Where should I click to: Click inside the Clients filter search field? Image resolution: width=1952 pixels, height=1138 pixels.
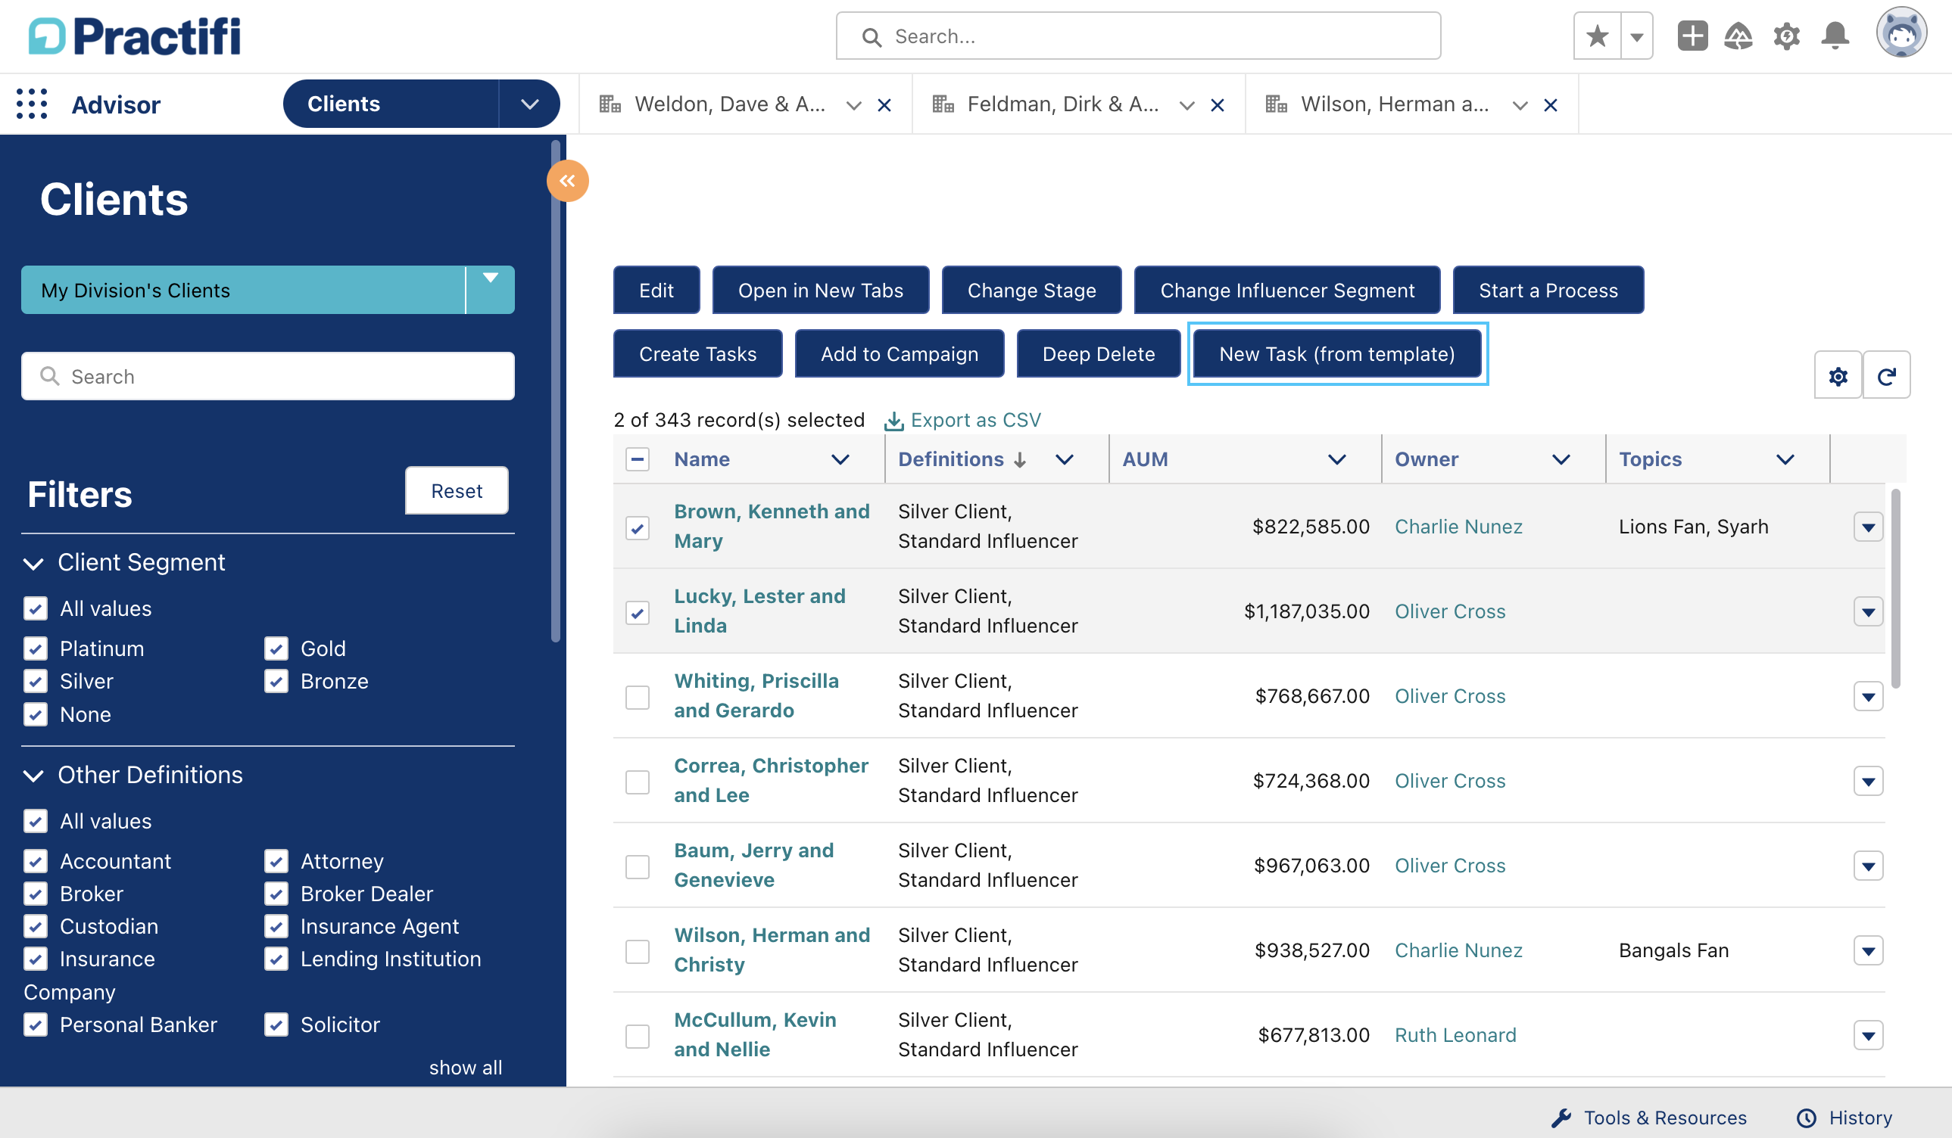coord(267,376)
